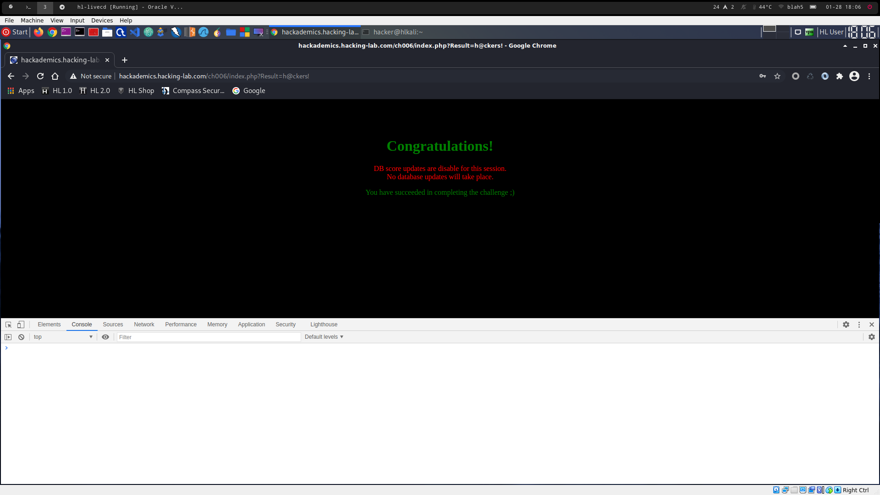Click the inspect element picker icon
Viewport: 880px width, 495px height.
[x=8, y=324]
